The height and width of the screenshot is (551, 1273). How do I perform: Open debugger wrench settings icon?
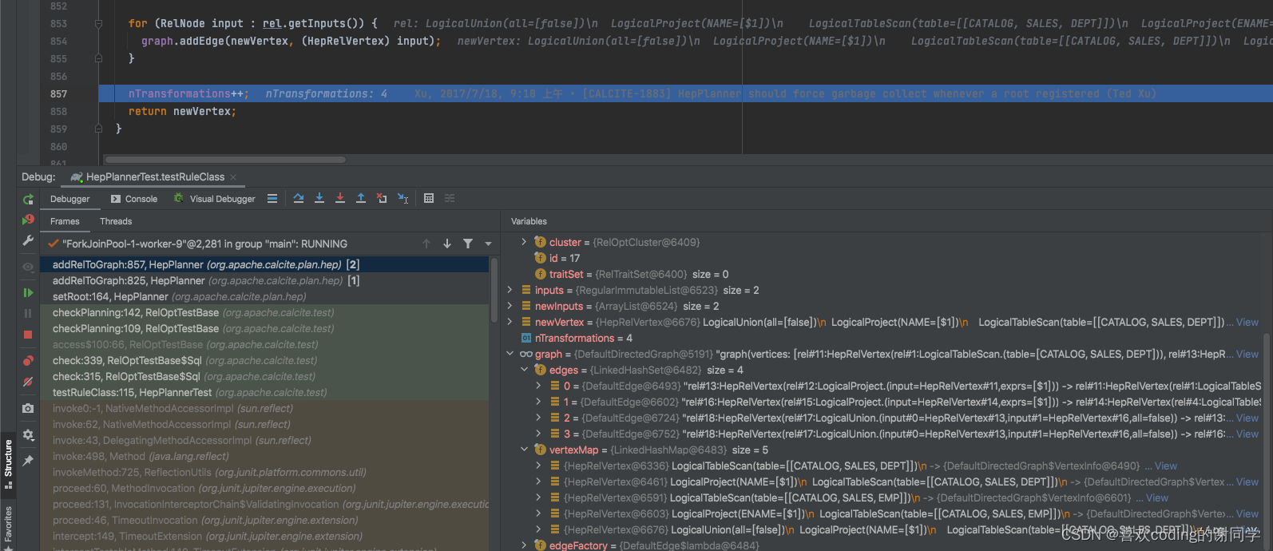pyautogui.click(x=28, y=240)
